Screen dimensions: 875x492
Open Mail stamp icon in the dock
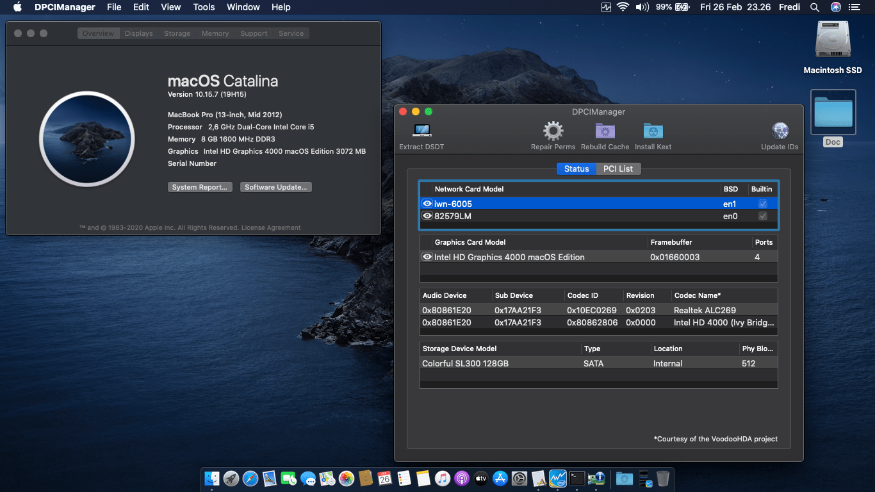(270, 478)
